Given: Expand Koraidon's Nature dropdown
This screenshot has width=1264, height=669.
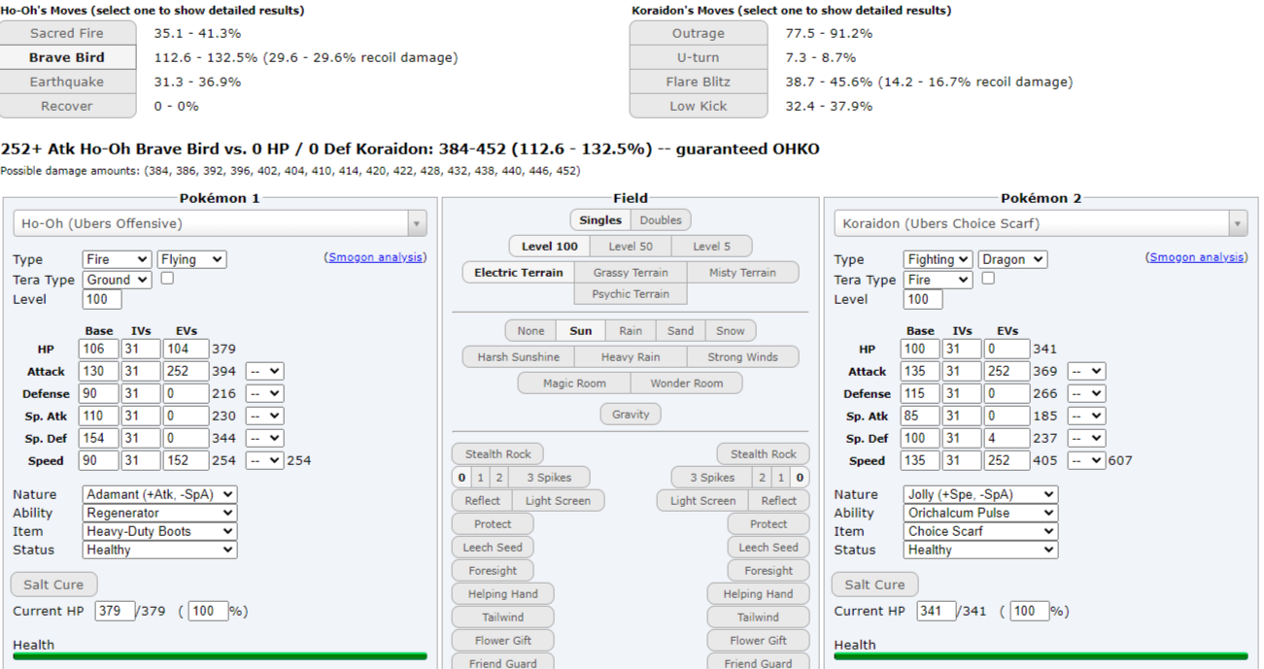Looking at the screenshot, I should tap(980, 494).
